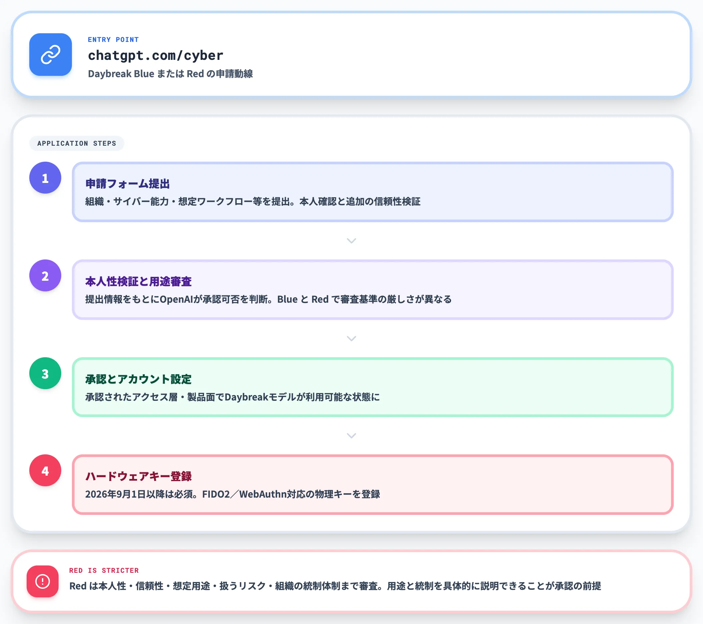Click chevron below 承認とアカウント設定 card

pos(351,436)
